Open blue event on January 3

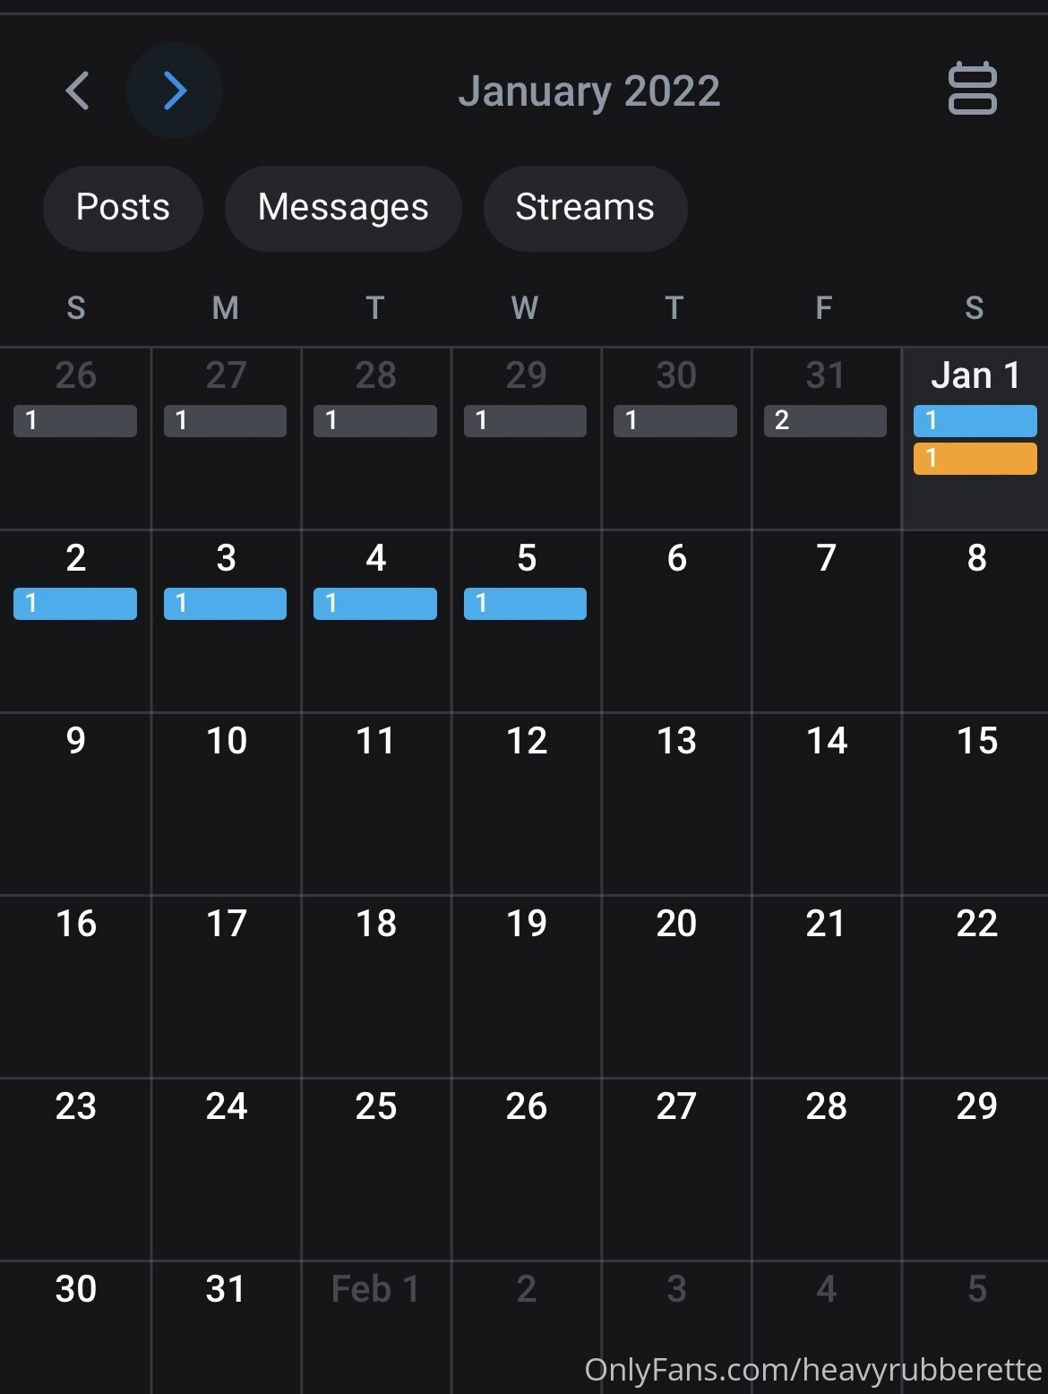click(225, 604)
